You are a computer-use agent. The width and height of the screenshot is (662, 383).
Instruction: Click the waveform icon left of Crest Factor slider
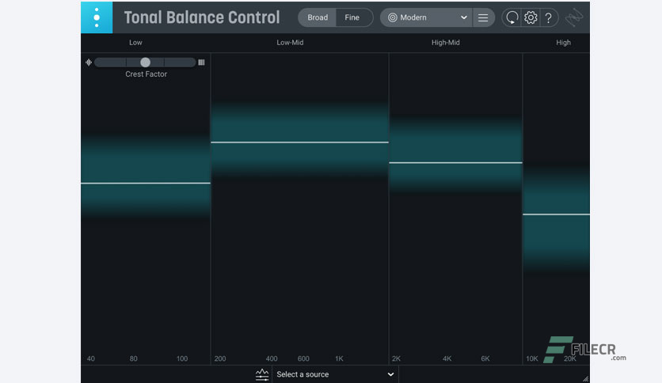[89, 63]
